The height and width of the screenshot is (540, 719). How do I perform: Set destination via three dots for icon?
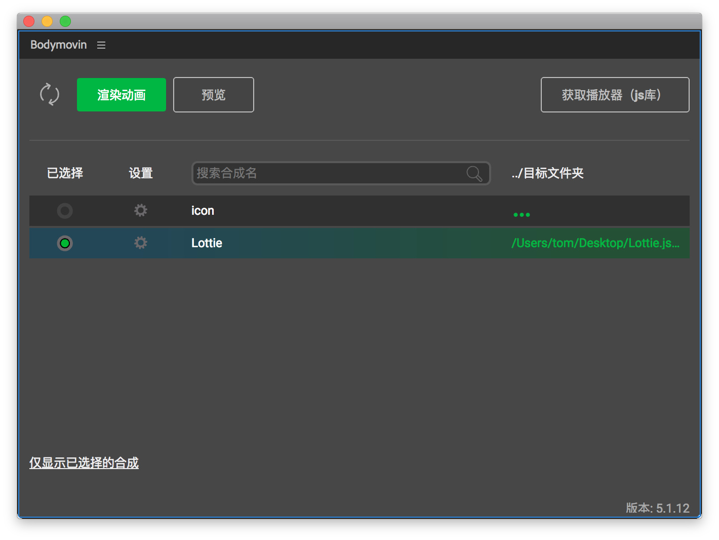coord(522,215)
